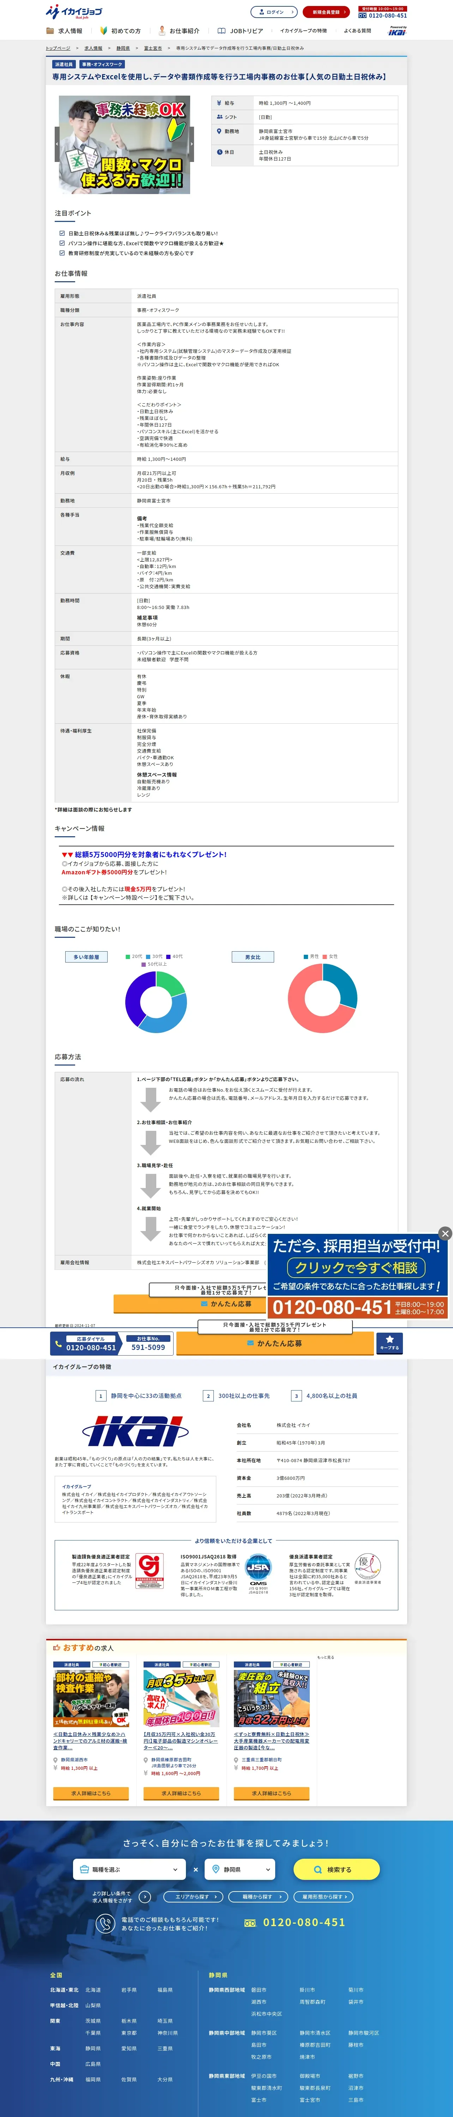453x2117 pixels.
Task: Click the クリックで今すぐ相談 popup button
Action: 357,1267
